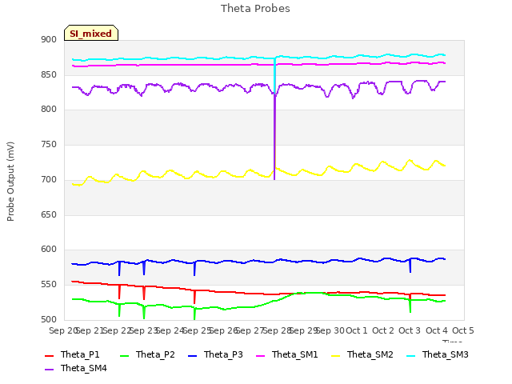512x384 pixels.
Task: Click the Oct 1 x-axis date label
Action: 357,330
